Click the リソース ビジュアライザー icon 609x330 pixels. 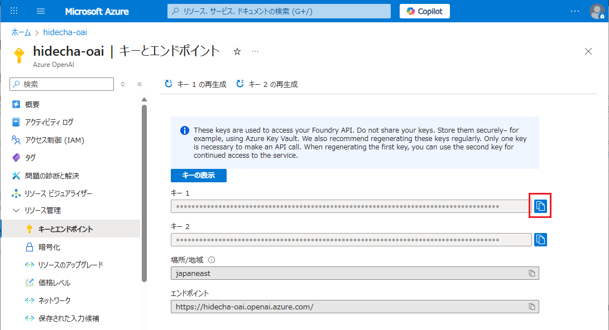tap(16, 193)
